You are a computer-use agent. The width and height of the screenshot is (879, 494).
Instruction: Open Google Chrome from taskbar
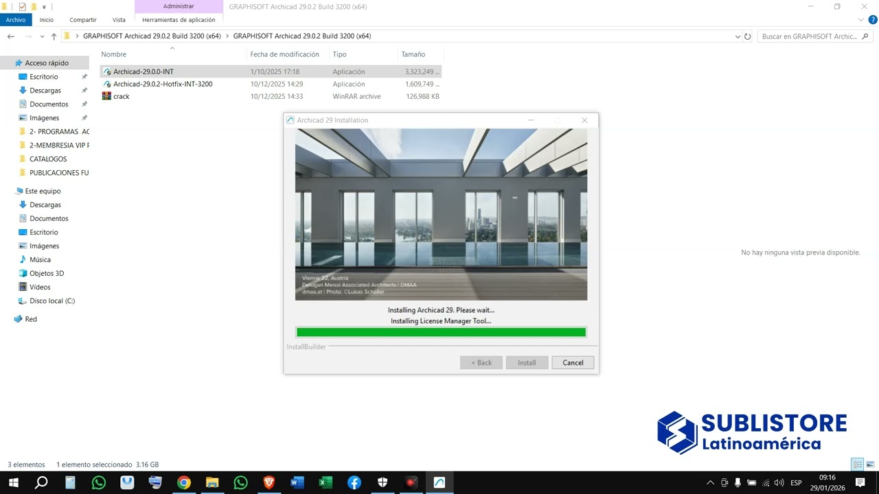coord(183,482)
